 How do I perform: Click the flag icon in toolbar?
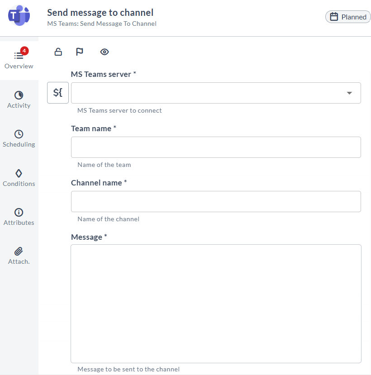pos(80,52)
